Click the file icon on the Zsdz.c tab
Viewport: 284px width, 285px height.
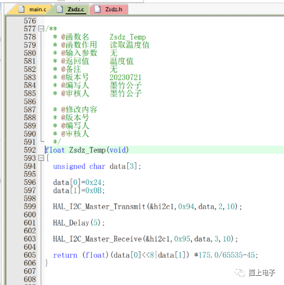59,9
